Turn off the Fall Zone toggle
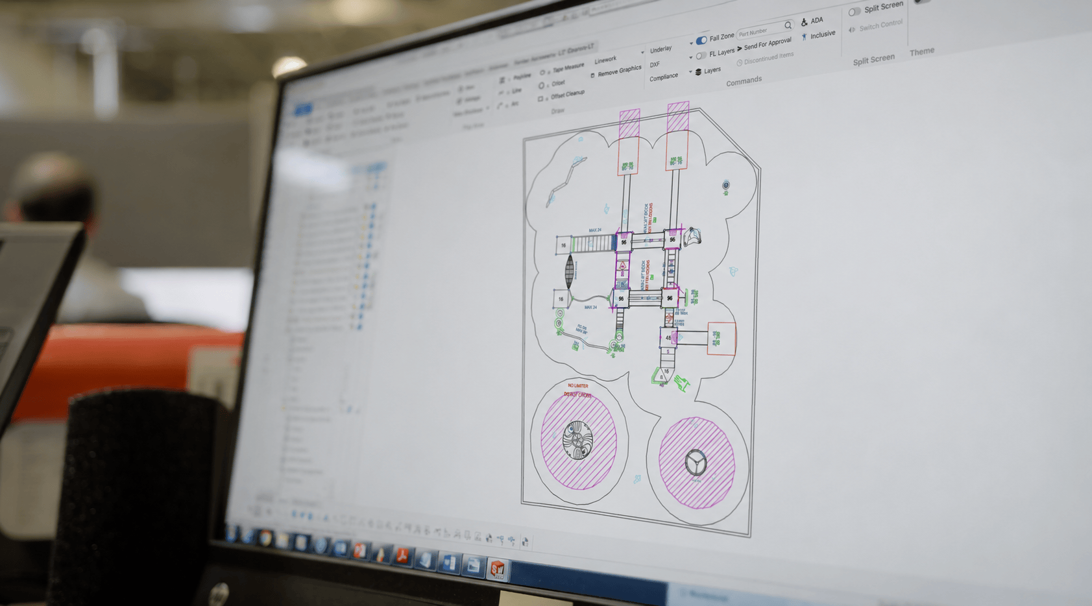This screenshot has width=1092, height=606. 701,40
